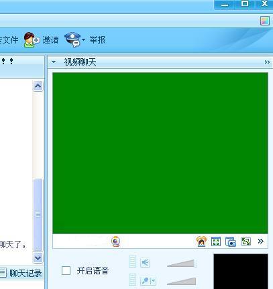Screen dimensions: 273x289
Task: Expand more video tools chevron
Action: point(260,242)
